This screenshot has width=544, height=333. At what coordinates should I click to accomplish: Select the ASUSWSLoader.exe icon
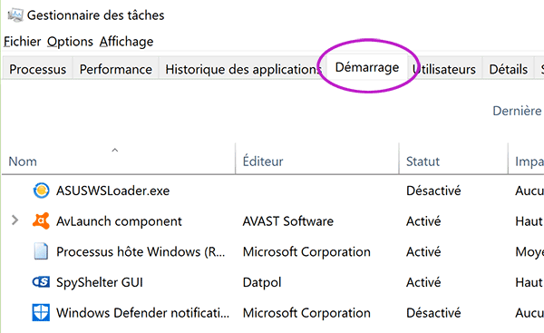pos(41,191)
